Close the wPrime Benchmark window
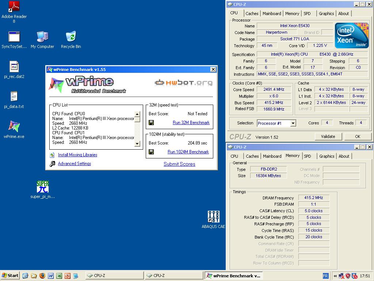Screen dimensions: 374x281 213,69
